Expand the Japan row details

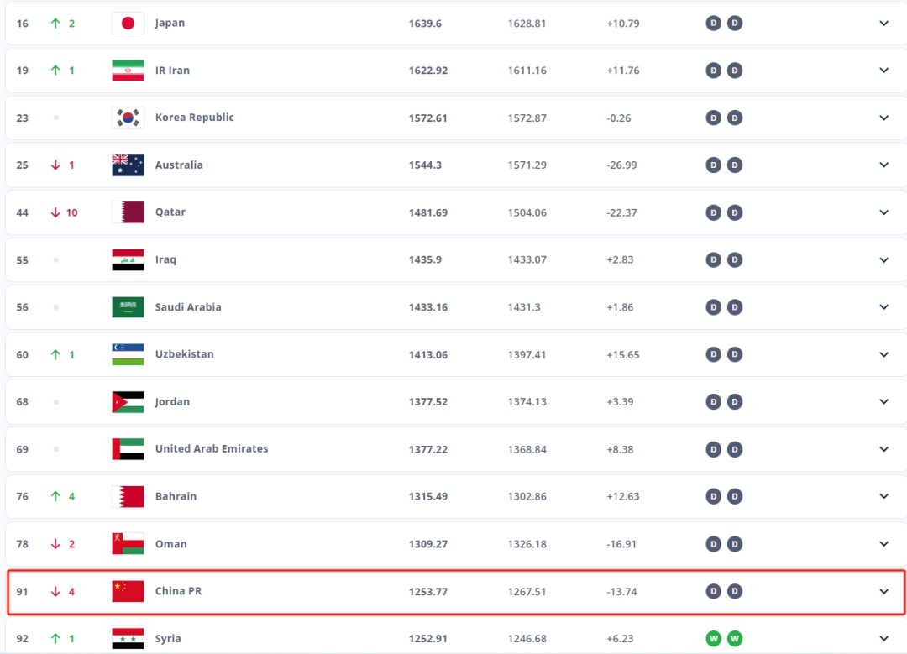pyautogui.click(x=883, y=23)
